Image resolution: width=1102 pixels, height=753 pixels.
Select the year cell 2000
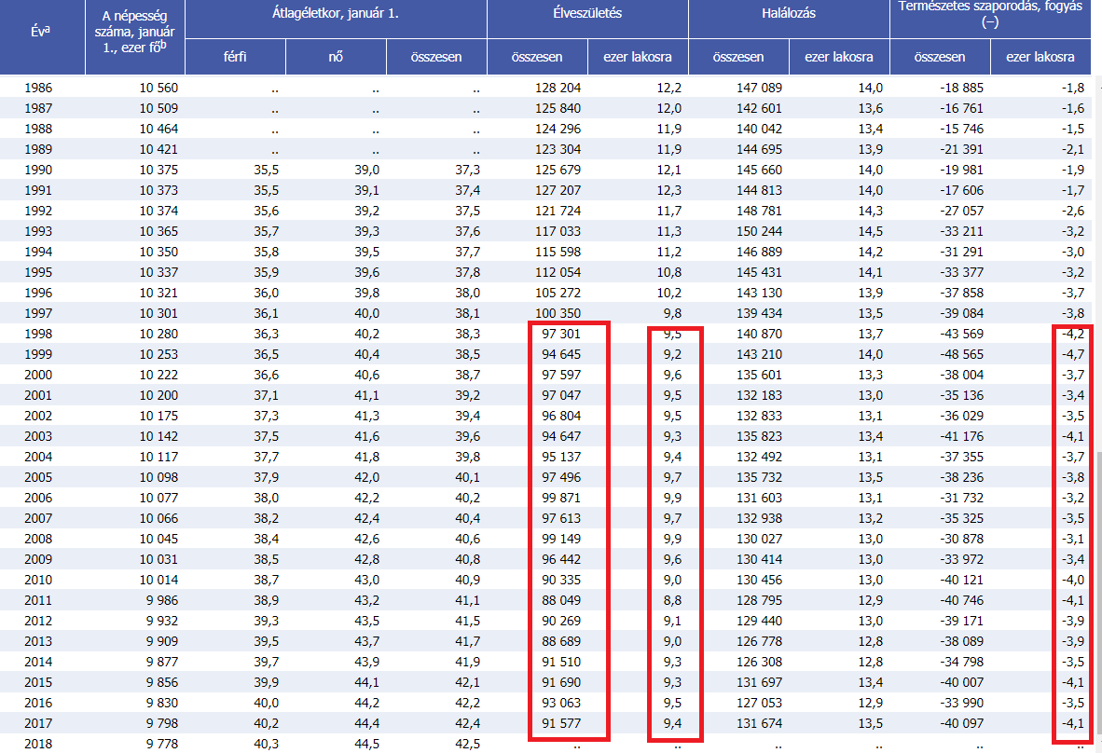pos(38,375)
